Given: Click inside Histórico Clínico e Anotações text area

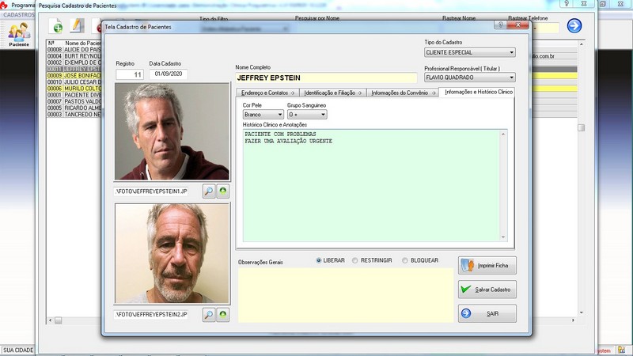Looking at the screenshot, I should [x=371, y=186].
